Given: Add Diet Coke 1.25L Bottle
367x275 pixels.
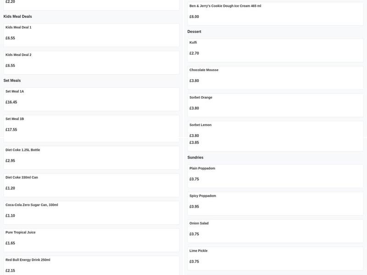Looking at the screenshot, I should click(x=91, y=158).
